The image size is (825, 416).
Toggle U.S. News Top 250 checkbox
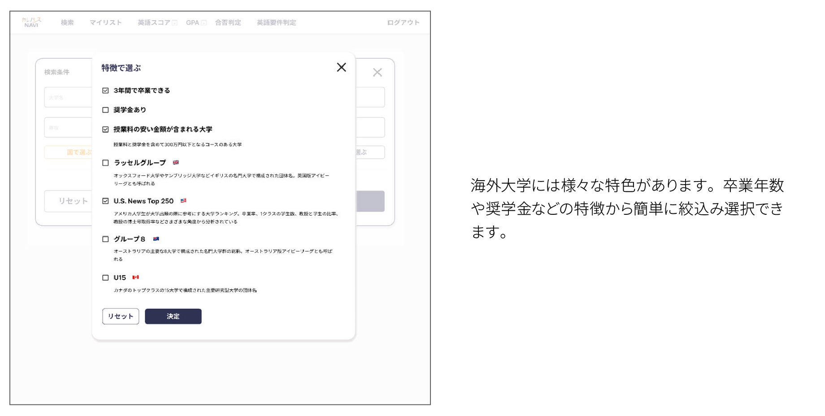pyautogui.click(x=105, y=201)
